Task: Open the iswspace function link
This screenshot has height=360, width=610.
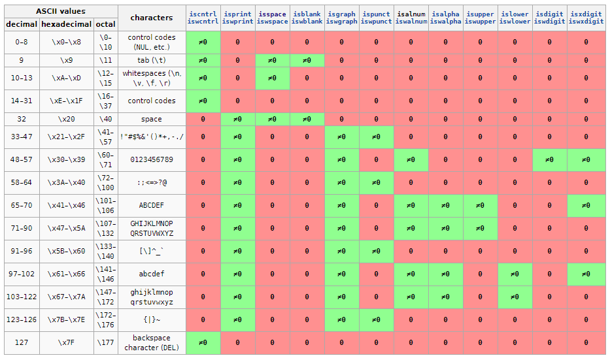Action: point(273,22)
